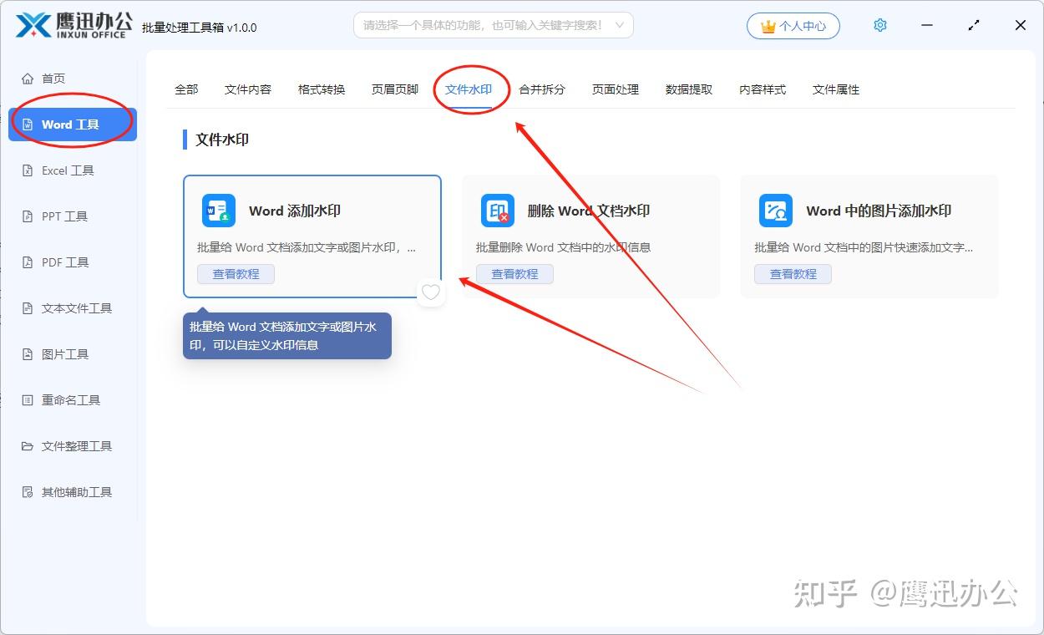Image resolution: width=1044 pixels, height=635 pixels.
Task: Favorite the Word 添加水印 card using the heart
Action: pyautogui.click(x=431, y=292)
